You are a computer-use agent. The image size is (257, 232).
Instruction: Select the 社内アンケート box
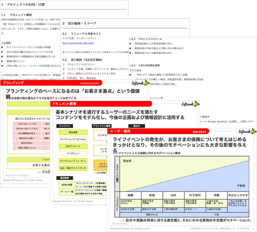click(73, 146)
